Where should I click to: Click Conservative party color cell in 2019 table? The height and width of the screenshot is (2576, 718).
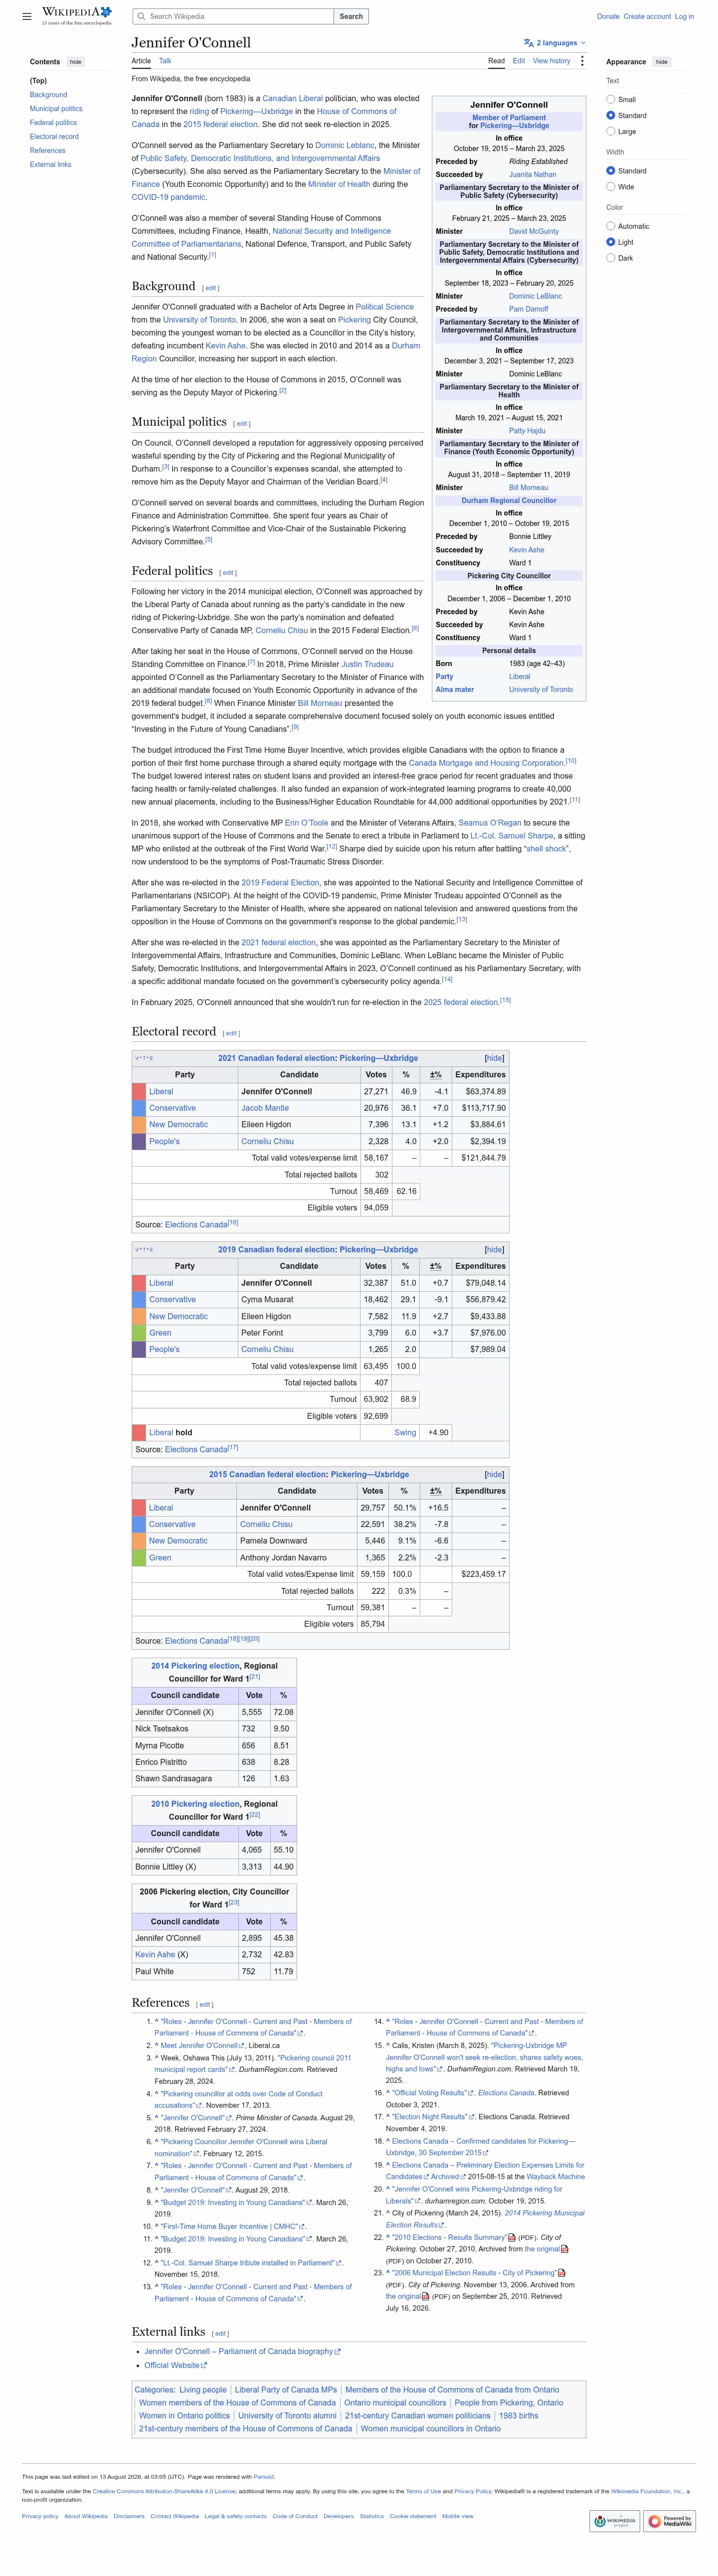coord(139,1299)
